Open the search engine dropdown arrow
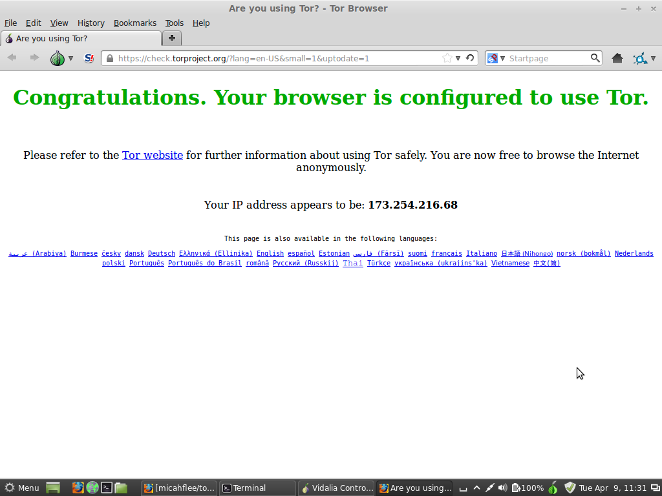This screenshot has height=496, width=662. [x=503, y=58]
